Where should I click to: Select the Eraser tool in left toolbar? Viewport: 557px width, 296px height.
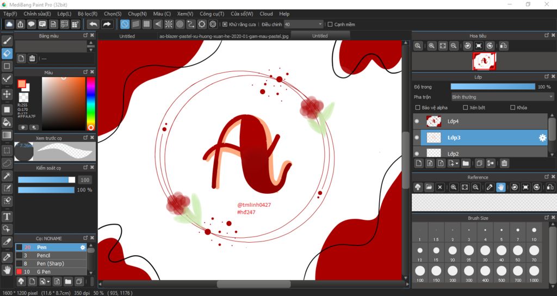[7, 53]
